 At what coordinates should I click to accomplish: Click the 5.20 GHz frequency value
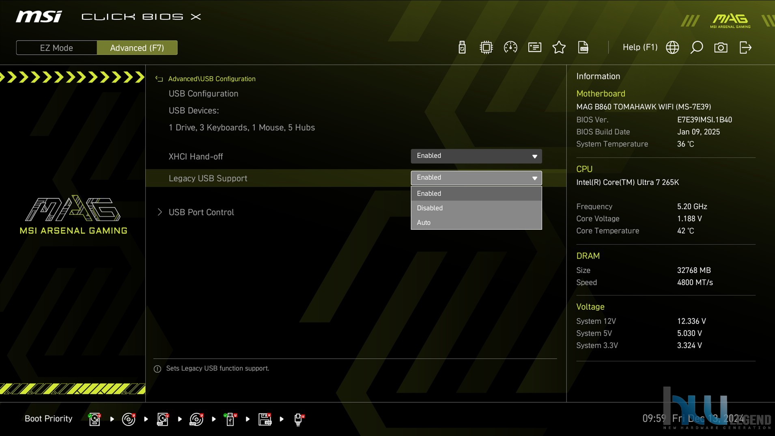pos(692,207)
